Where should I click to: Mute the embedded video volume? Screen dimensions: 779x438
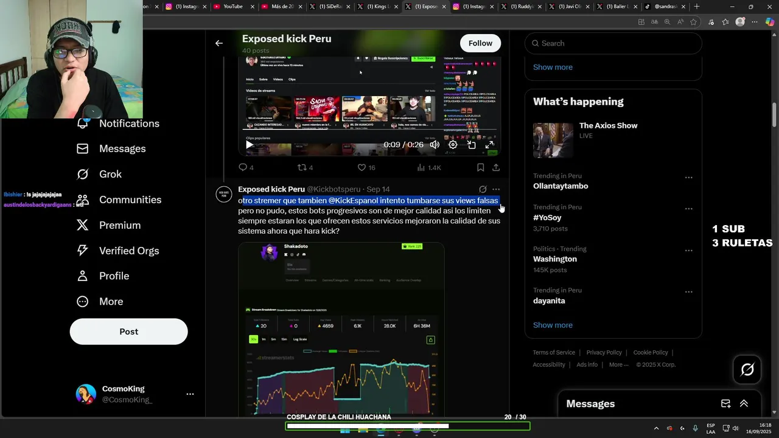point(435,145)
